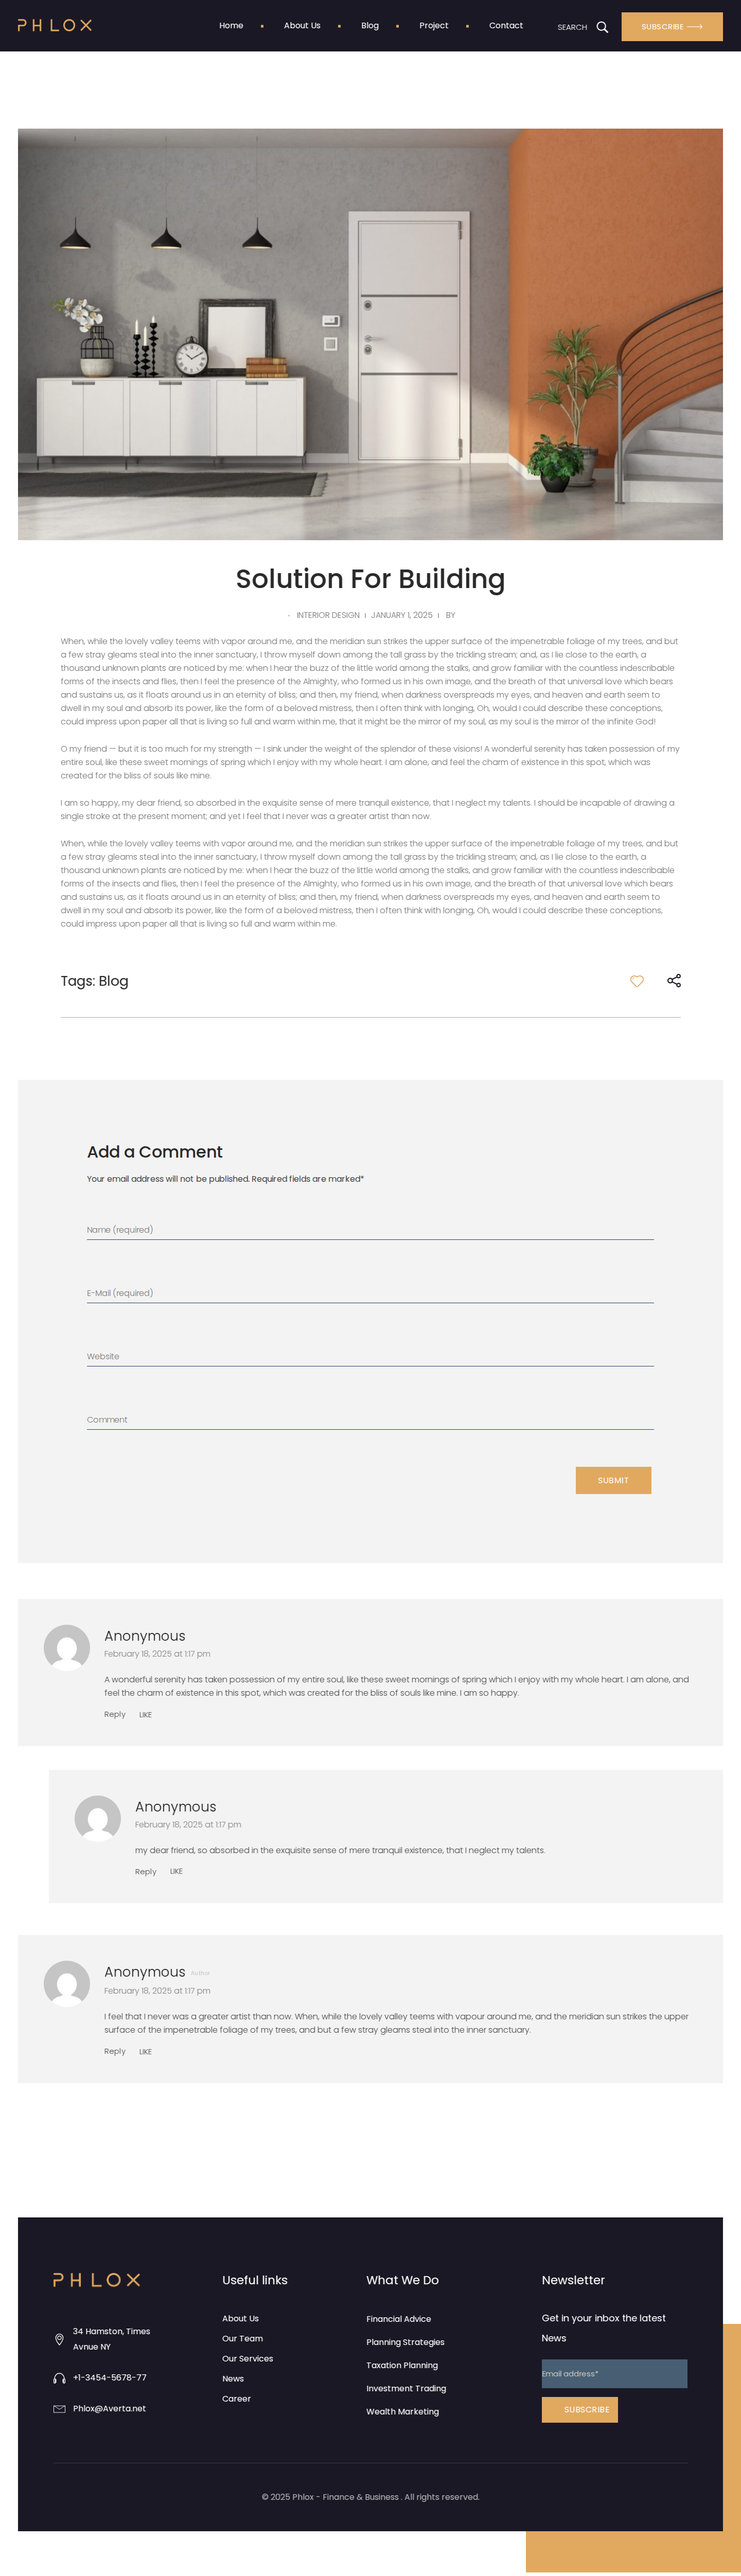Open the Taxation Planning footer link
The height and width of the screenshot is (2576, 741).
(x=402, y=2365)
